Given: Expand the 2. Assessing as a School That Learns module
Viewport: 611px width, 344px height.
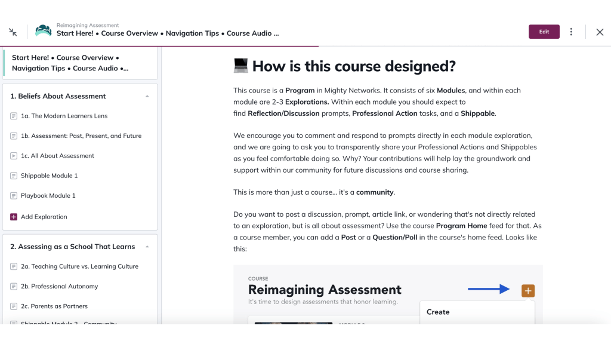Looking at the screenshot, I should (149, 246).
